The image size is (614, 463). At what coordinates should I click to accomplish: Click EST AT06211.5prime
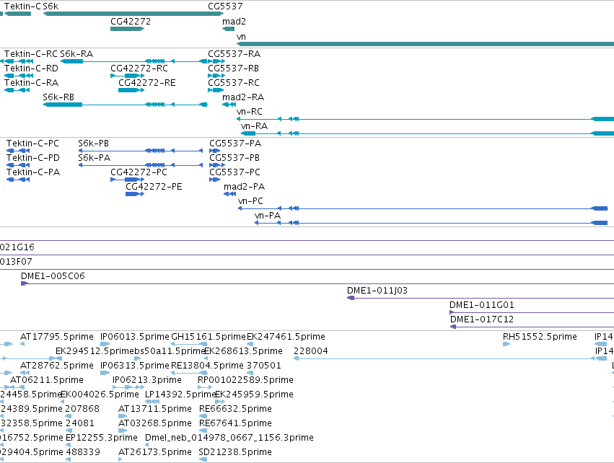click(x=17, y=388)
